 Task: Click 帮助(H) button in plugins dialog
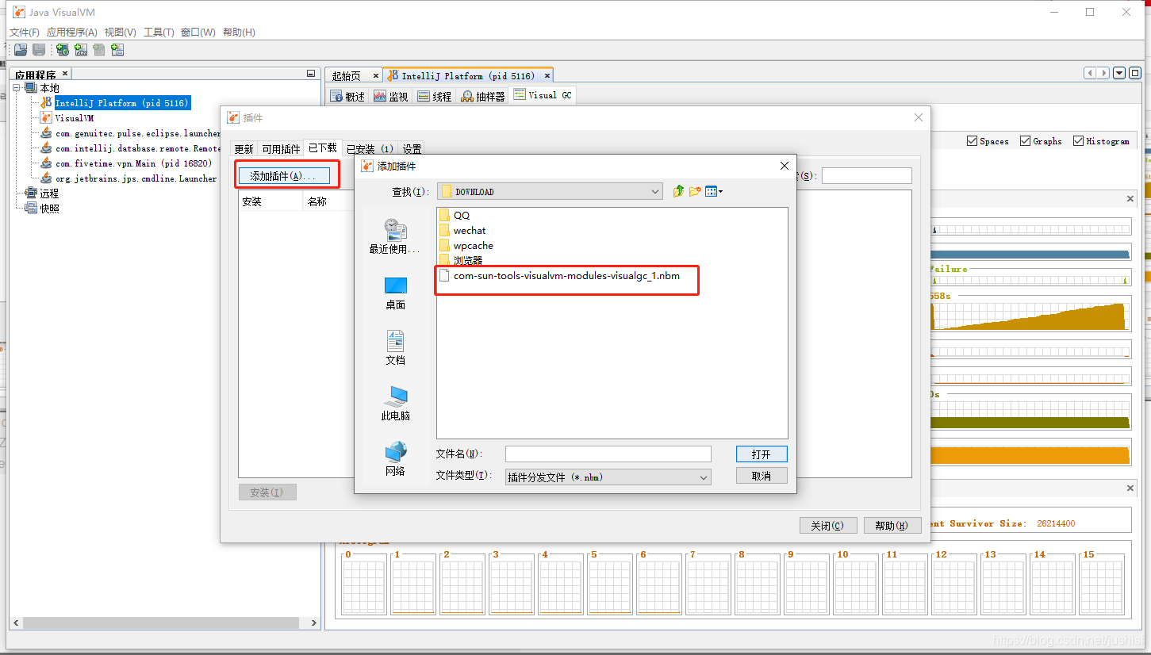[892, 525]
